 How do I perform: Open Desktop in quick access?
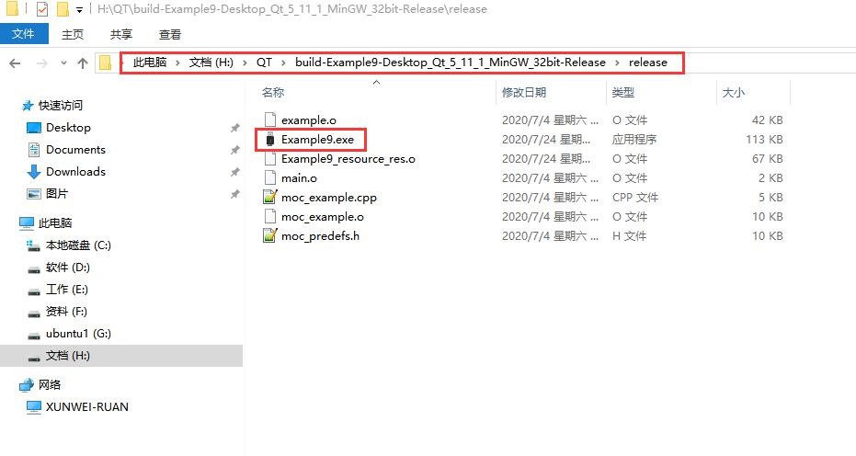pyautogui.click(x=68, y=127)
